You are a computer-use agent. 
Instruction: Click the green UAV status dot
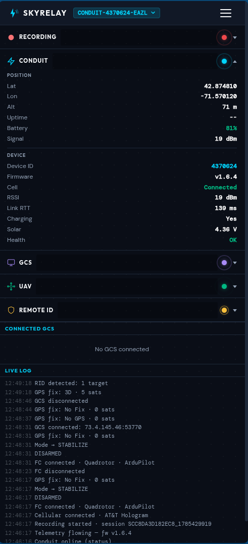pos(224,286)
